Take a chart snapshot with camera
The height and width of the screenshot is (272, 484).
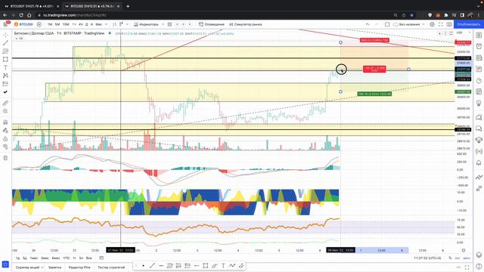(449, 24)
